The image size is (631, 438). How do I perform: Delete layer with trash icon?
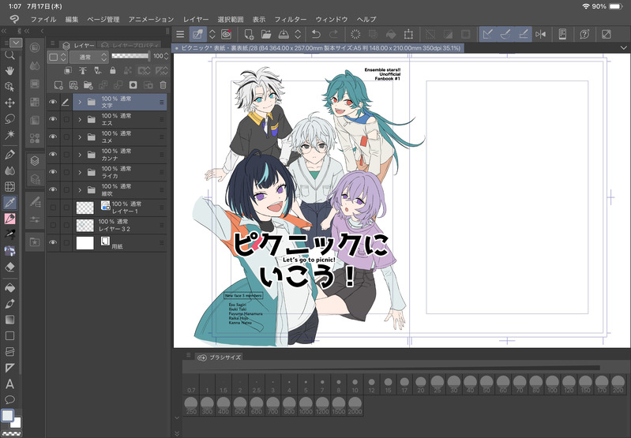[163, 85]
